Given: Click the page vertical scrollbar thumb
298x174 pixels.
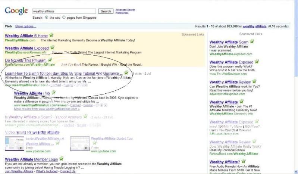Looking at the screenshot, I should (296, 38).
